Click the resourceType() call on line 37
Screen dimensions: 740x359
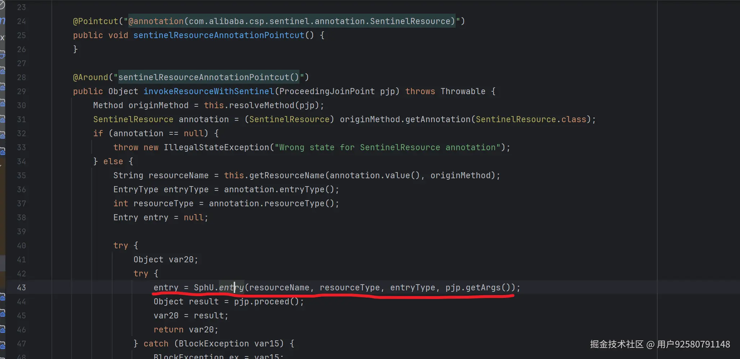(x=300, y=203)
